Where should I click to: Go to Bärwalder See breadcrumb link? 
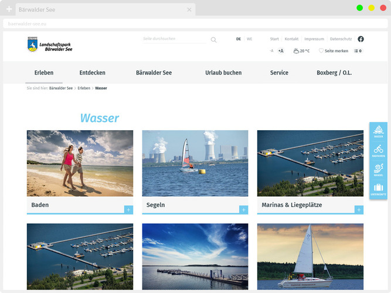pos(61,88)
